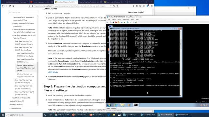Click the green Reset/Start VM toolbar button
This screenshot has width=209, height=117.
coord(124,22)
